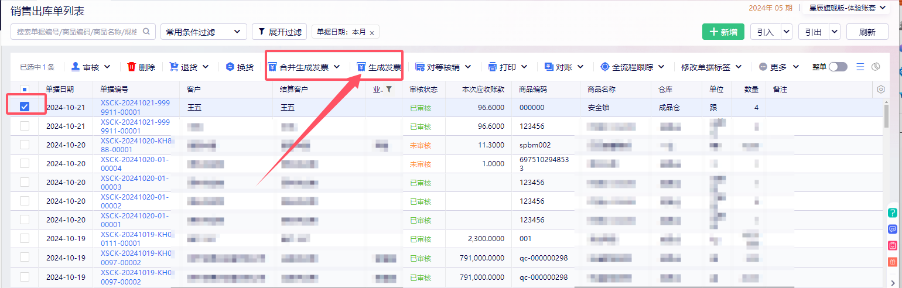This screenshot has width=902, height=288.
Task: Open link XSCK-20241020-01-00002
Action: [135, 201]
